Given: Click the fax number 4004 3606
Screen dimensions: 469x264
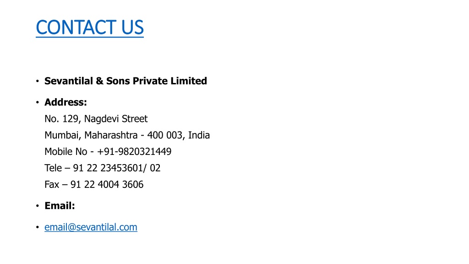Looking at the screenshot, I should pos(120,185).
